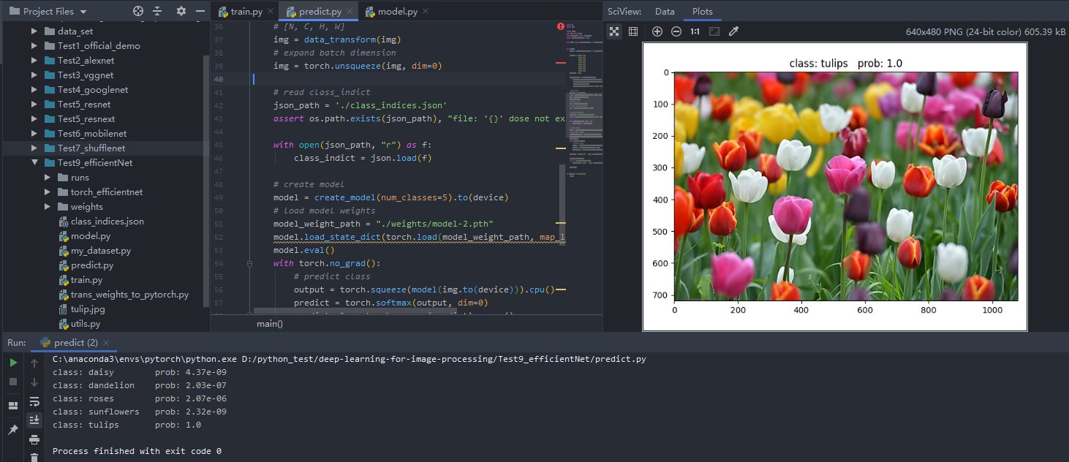The image size is (1069, 462).
Task: Zoom in on the SciView plot
Action: (x=657, y=31)
